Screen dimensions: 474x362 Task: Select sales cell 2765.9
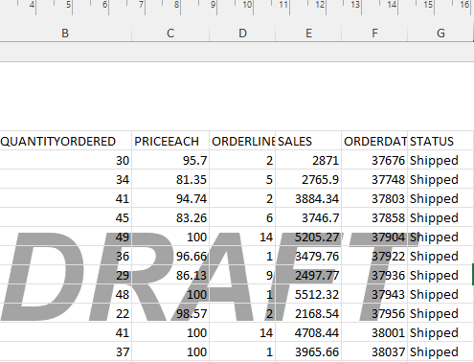point(308,179)
